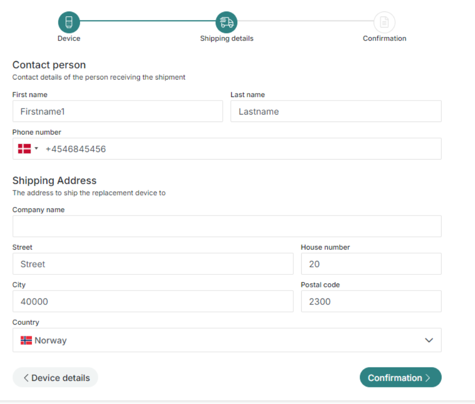Screen dimensions: 475x404
Task: Click the Norway flag icon in Country field
Action: (x=26, y=340)
